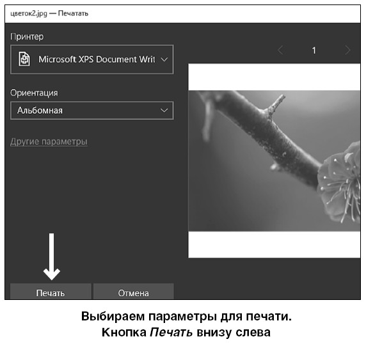Screen dimensions: 366x346
Task: Go to the next preview page arrow
Action: (347, 50)
